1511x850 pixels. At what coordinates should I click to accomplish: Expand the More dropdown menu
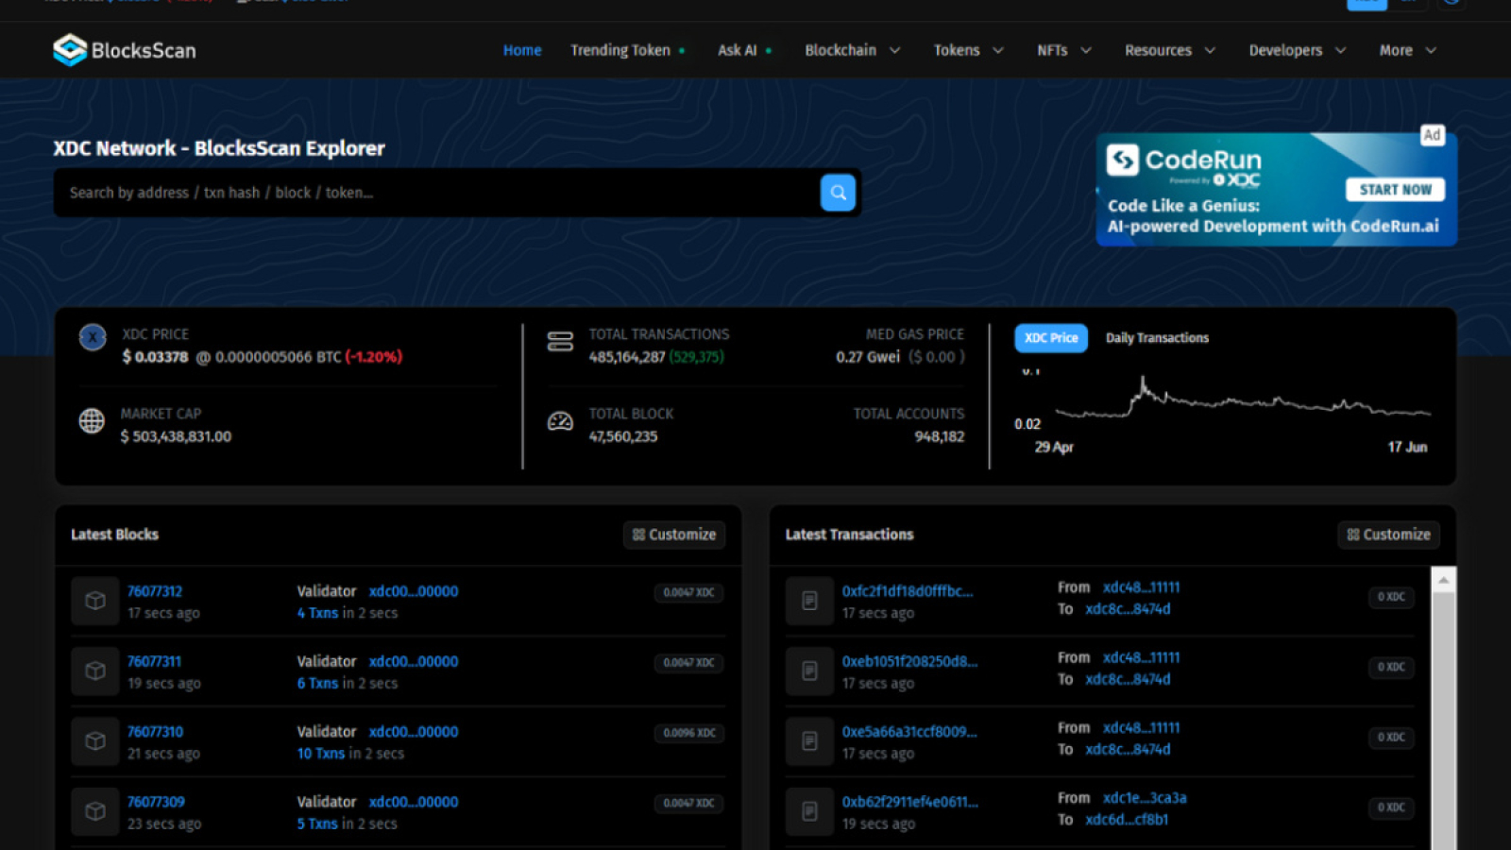point(1408,50)
